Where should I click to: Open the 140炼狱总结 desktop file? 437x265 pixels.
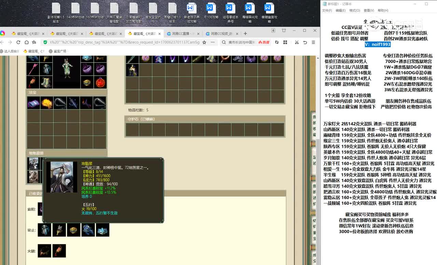tap(75, 11)
